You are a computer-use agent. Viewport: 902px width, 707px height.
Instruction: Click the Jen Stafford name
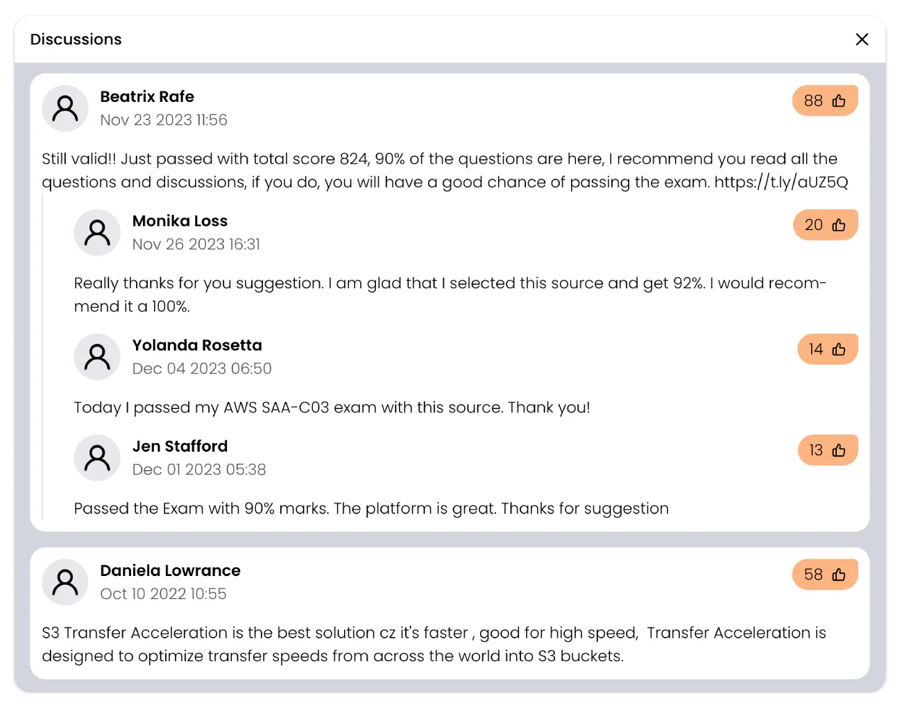pyautogui.click(x=180, y=446)
